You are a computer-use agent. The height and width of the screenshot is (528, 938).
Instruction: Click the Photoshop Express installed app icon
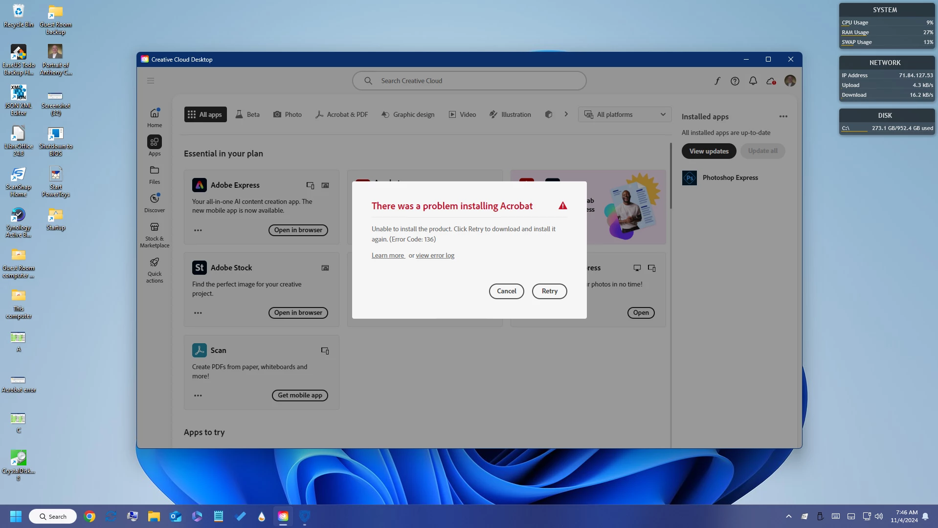point(689,177)
